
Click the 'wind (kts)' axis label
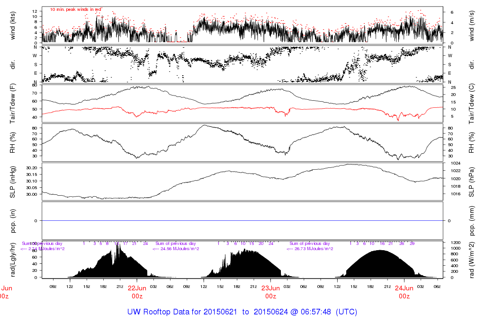pos(13,26)
